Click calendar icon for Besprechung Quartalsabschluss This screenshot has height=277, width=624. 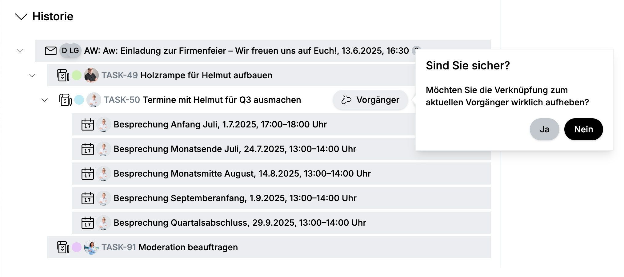coord(87,223)
